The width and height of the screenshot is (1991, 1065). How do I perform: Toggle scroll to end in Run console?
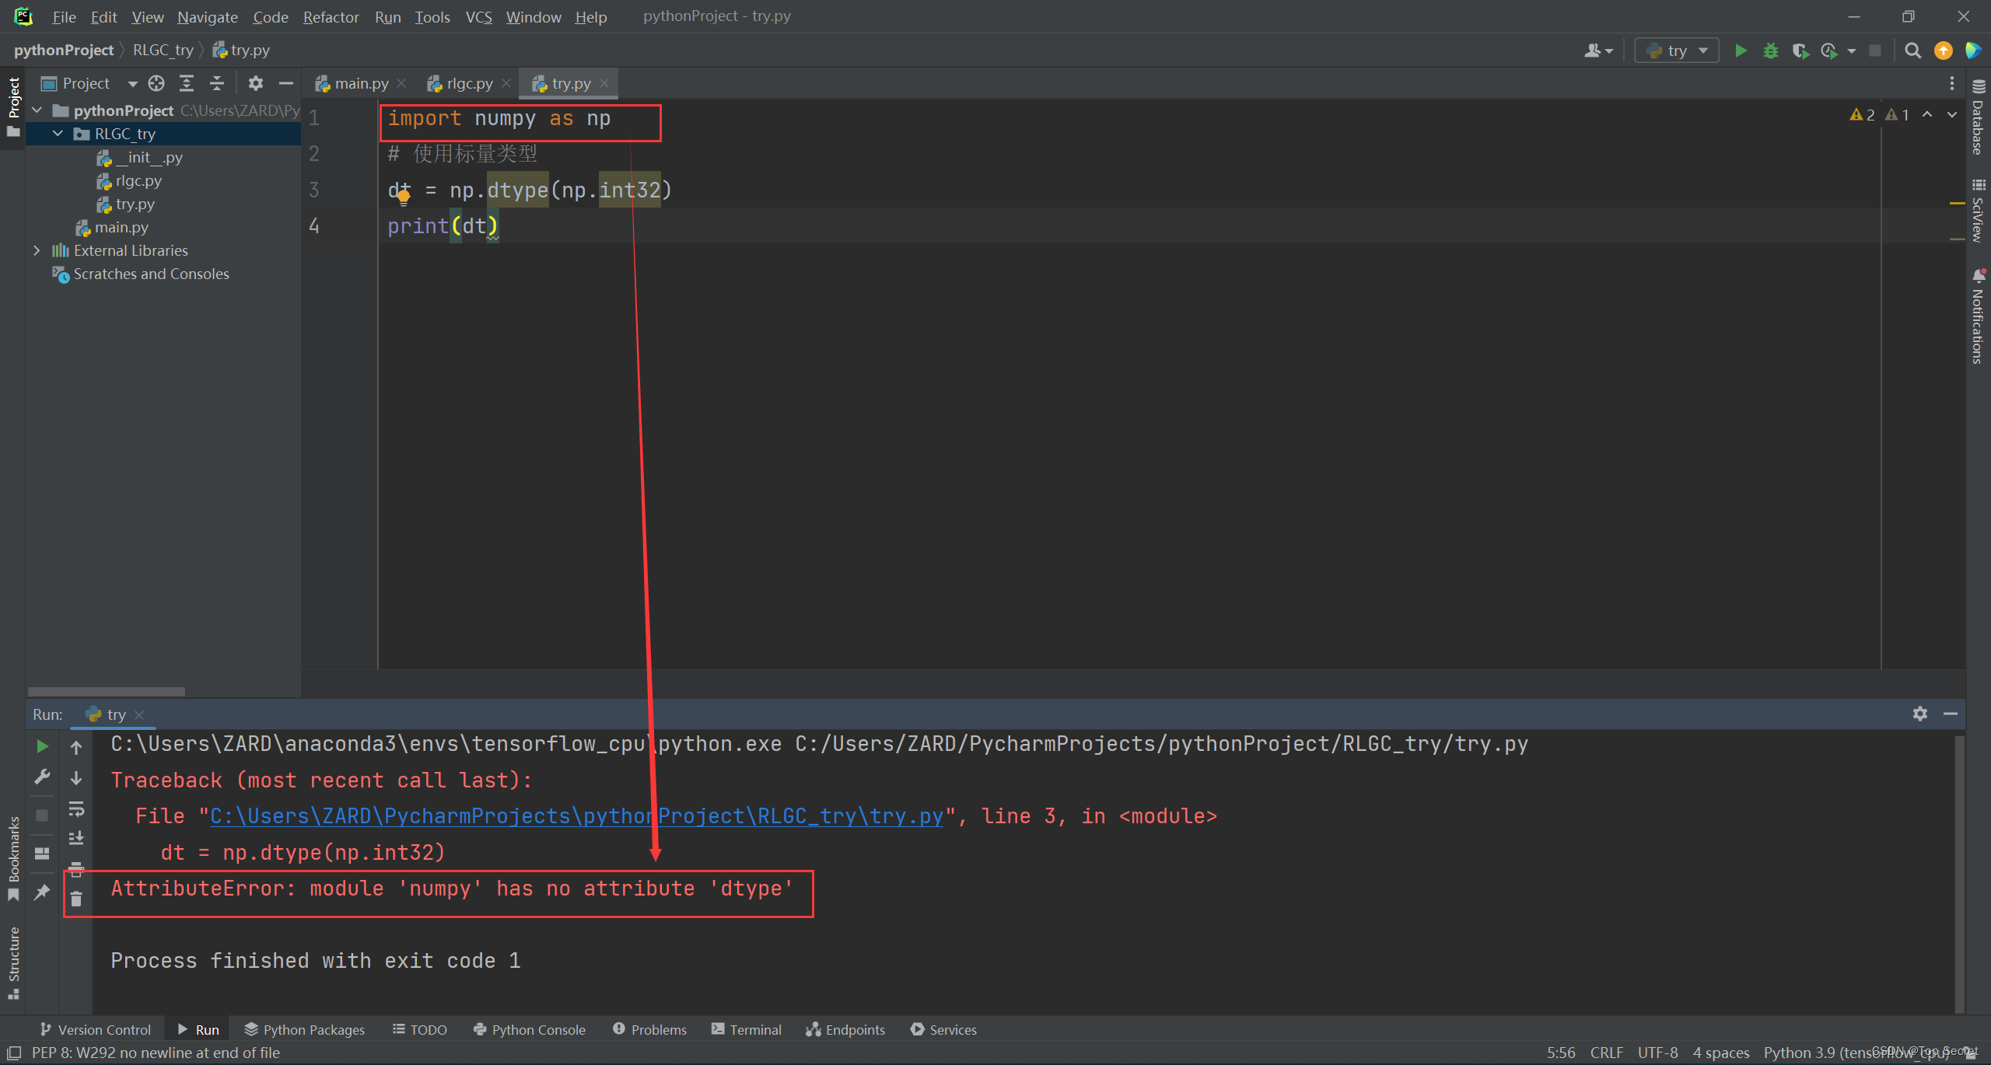[76, 838]
